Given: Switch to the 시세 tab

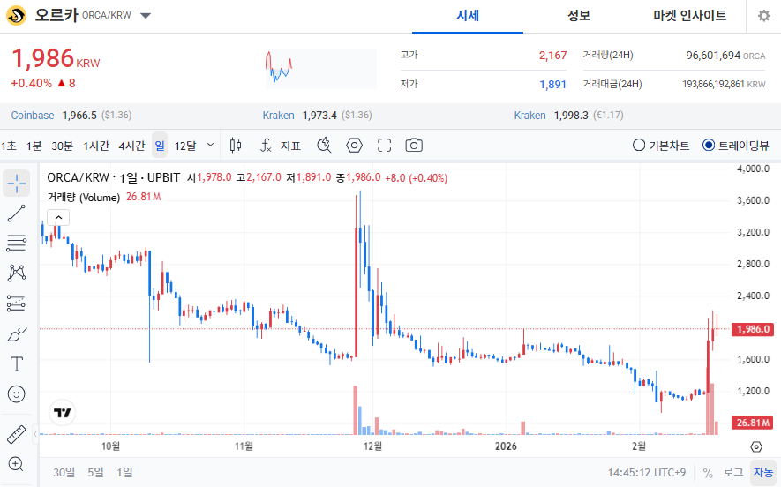Looking at the screenshot, I should pos(468,16).
